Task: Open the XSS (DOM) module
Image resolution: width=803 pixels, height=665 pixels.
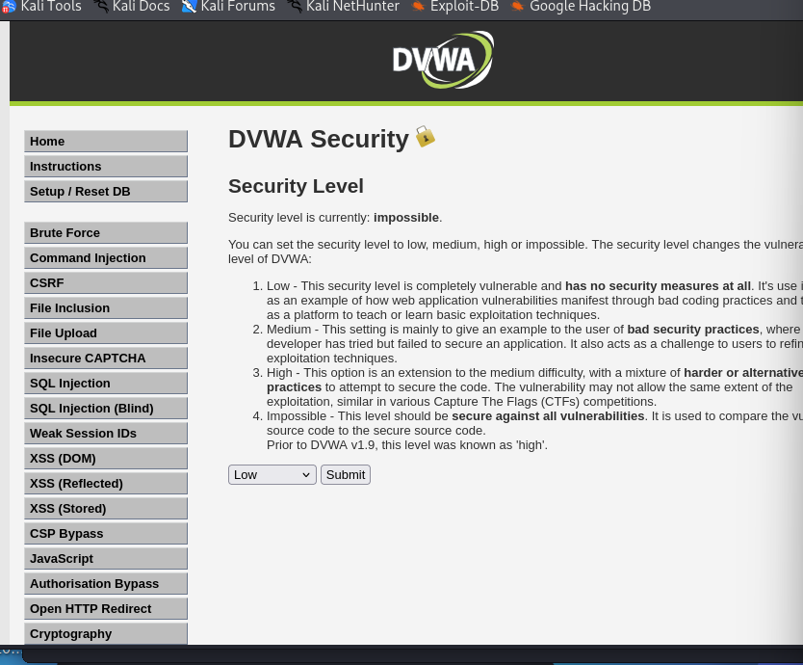Action: coord(106,459)
